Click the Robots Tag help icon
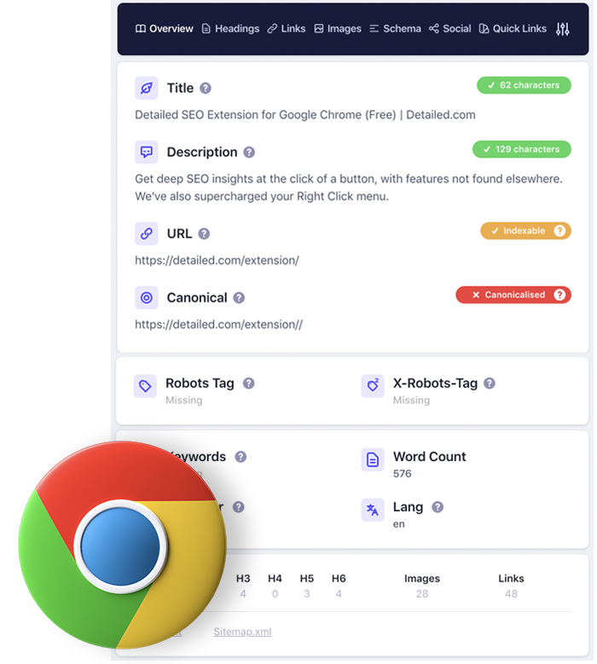 pyautogui.click(x=249, y=384)
